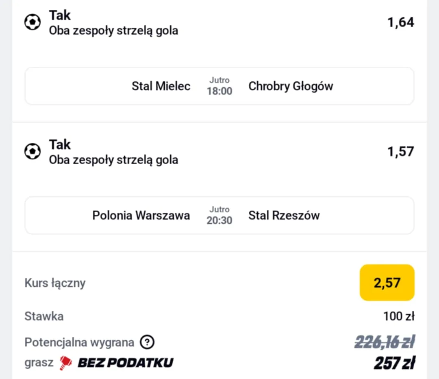Click the Chrobry Głogów team name
The width and height of the screenshot is (439, 379).
click(x=291, y=86)
